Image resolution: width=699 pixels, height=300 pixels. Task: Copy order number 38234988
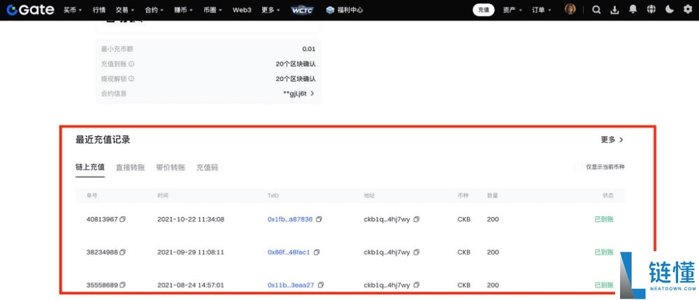122,252
